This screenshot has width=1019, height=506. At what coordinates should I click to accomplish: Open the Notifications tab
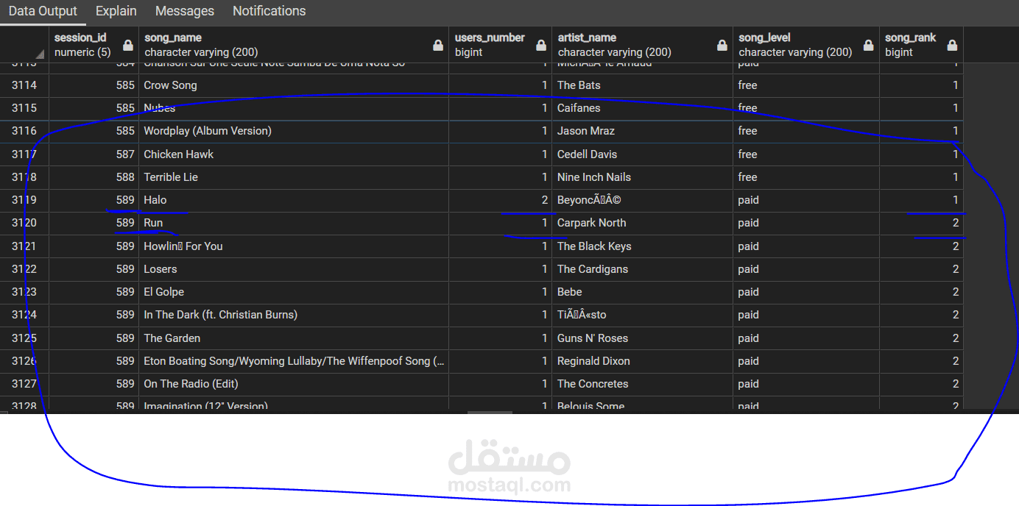[269, 11]
